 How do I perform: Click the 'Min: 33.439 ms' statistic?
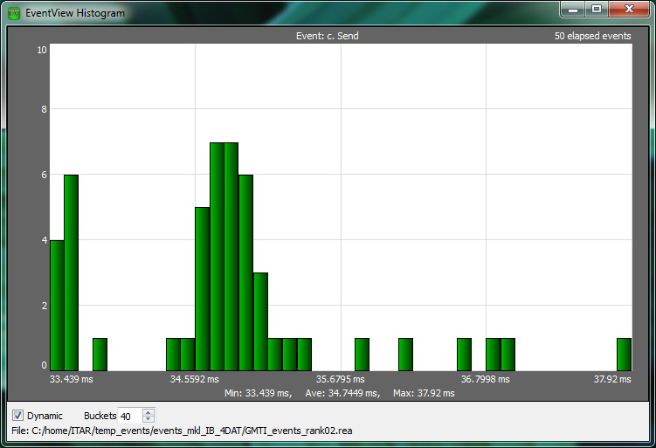pyautogui.click(x=259, y=393)
